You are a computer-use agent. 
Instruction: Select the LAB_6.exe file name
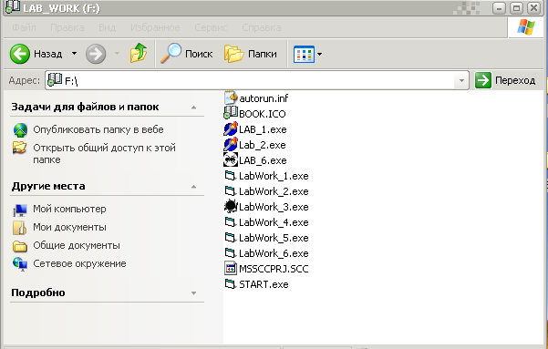point(263,160)
